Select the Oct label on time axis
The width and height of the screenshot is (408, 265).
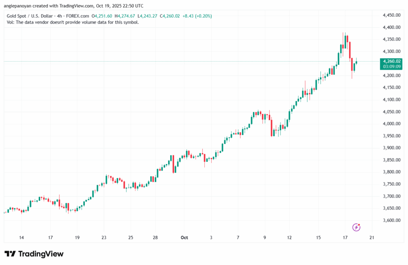[x=184, y=238]
